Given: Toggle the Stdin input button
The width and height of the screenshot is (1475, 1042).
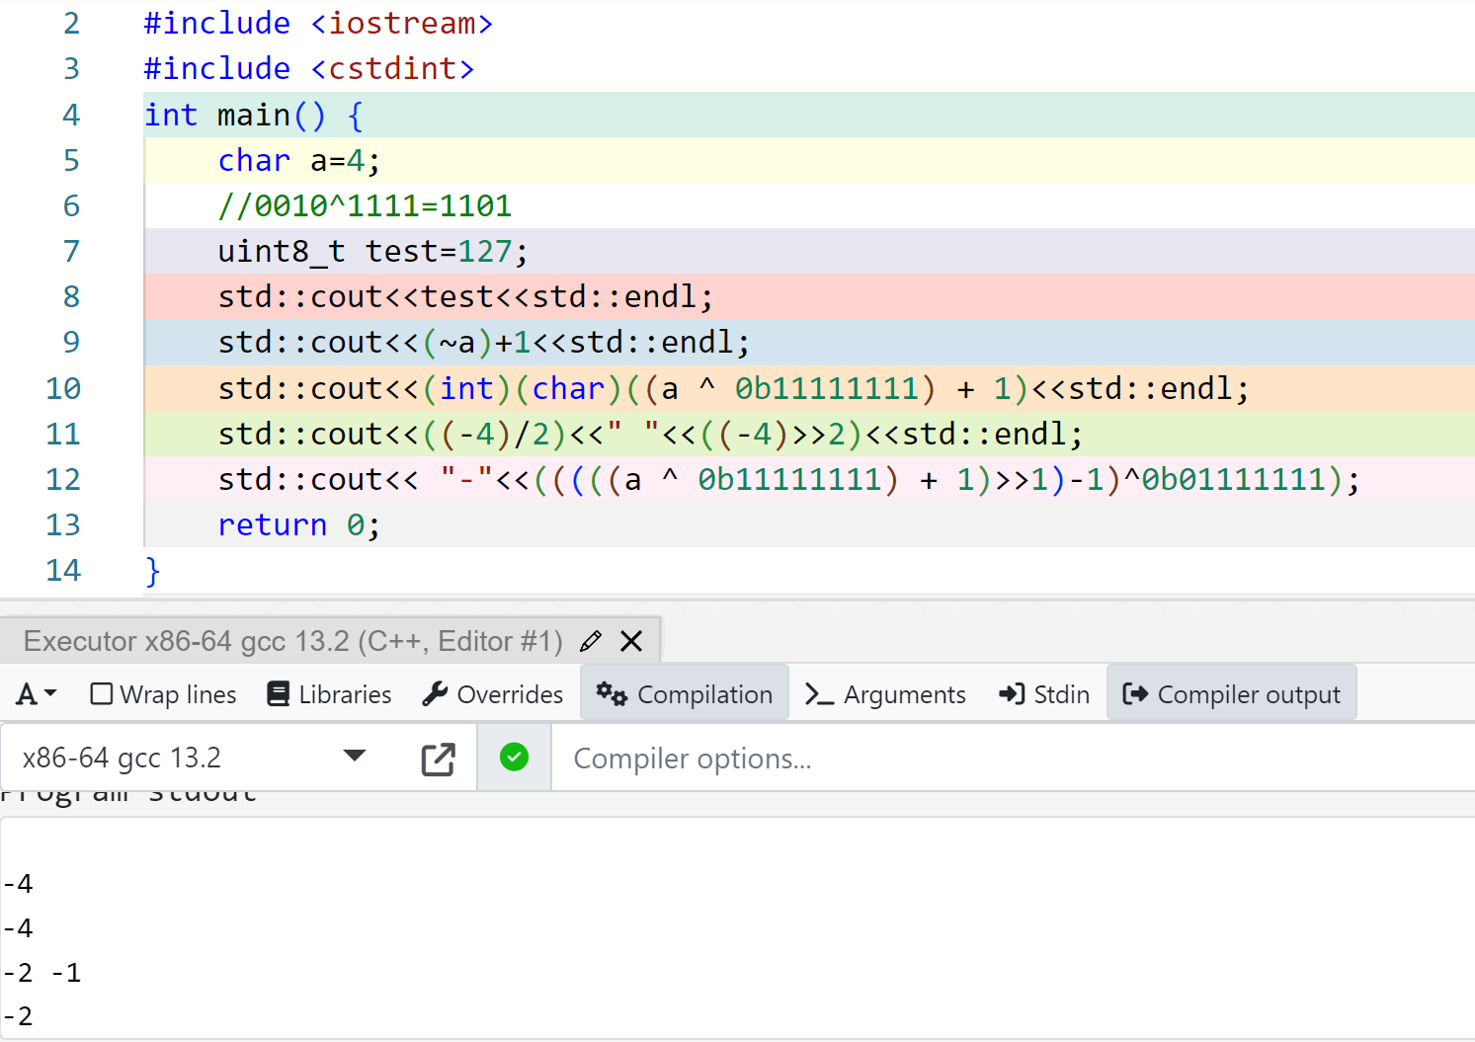Looking at the screenshot, I should 1044,694.
